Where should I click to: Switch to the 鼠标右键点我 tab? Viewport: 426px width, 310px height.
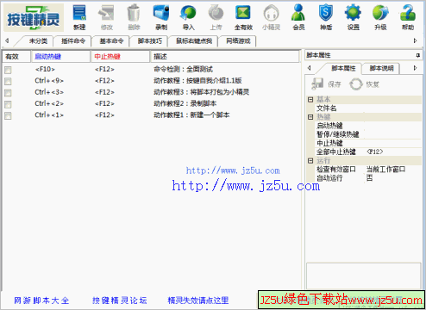pyautogui.click(x=194, y=41)
